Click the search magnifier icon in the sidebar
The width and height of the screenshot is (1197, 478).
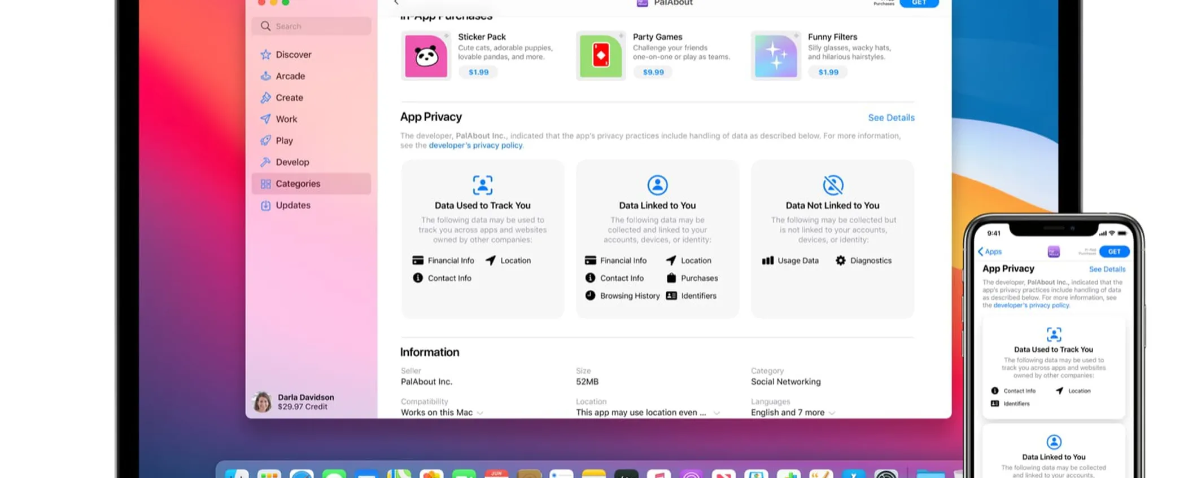[265, 26]
